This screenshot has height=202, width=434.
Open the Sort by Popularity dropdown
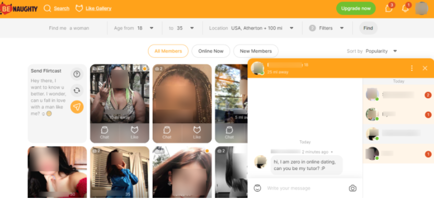382,51
